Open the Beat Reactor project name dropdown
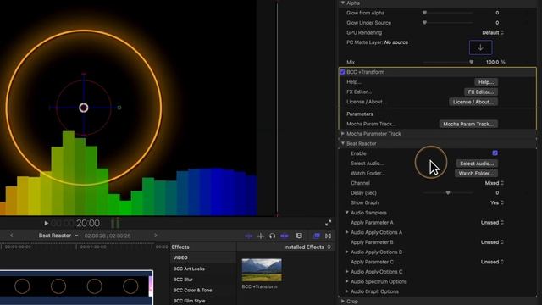542x305 pixels. 58,236
